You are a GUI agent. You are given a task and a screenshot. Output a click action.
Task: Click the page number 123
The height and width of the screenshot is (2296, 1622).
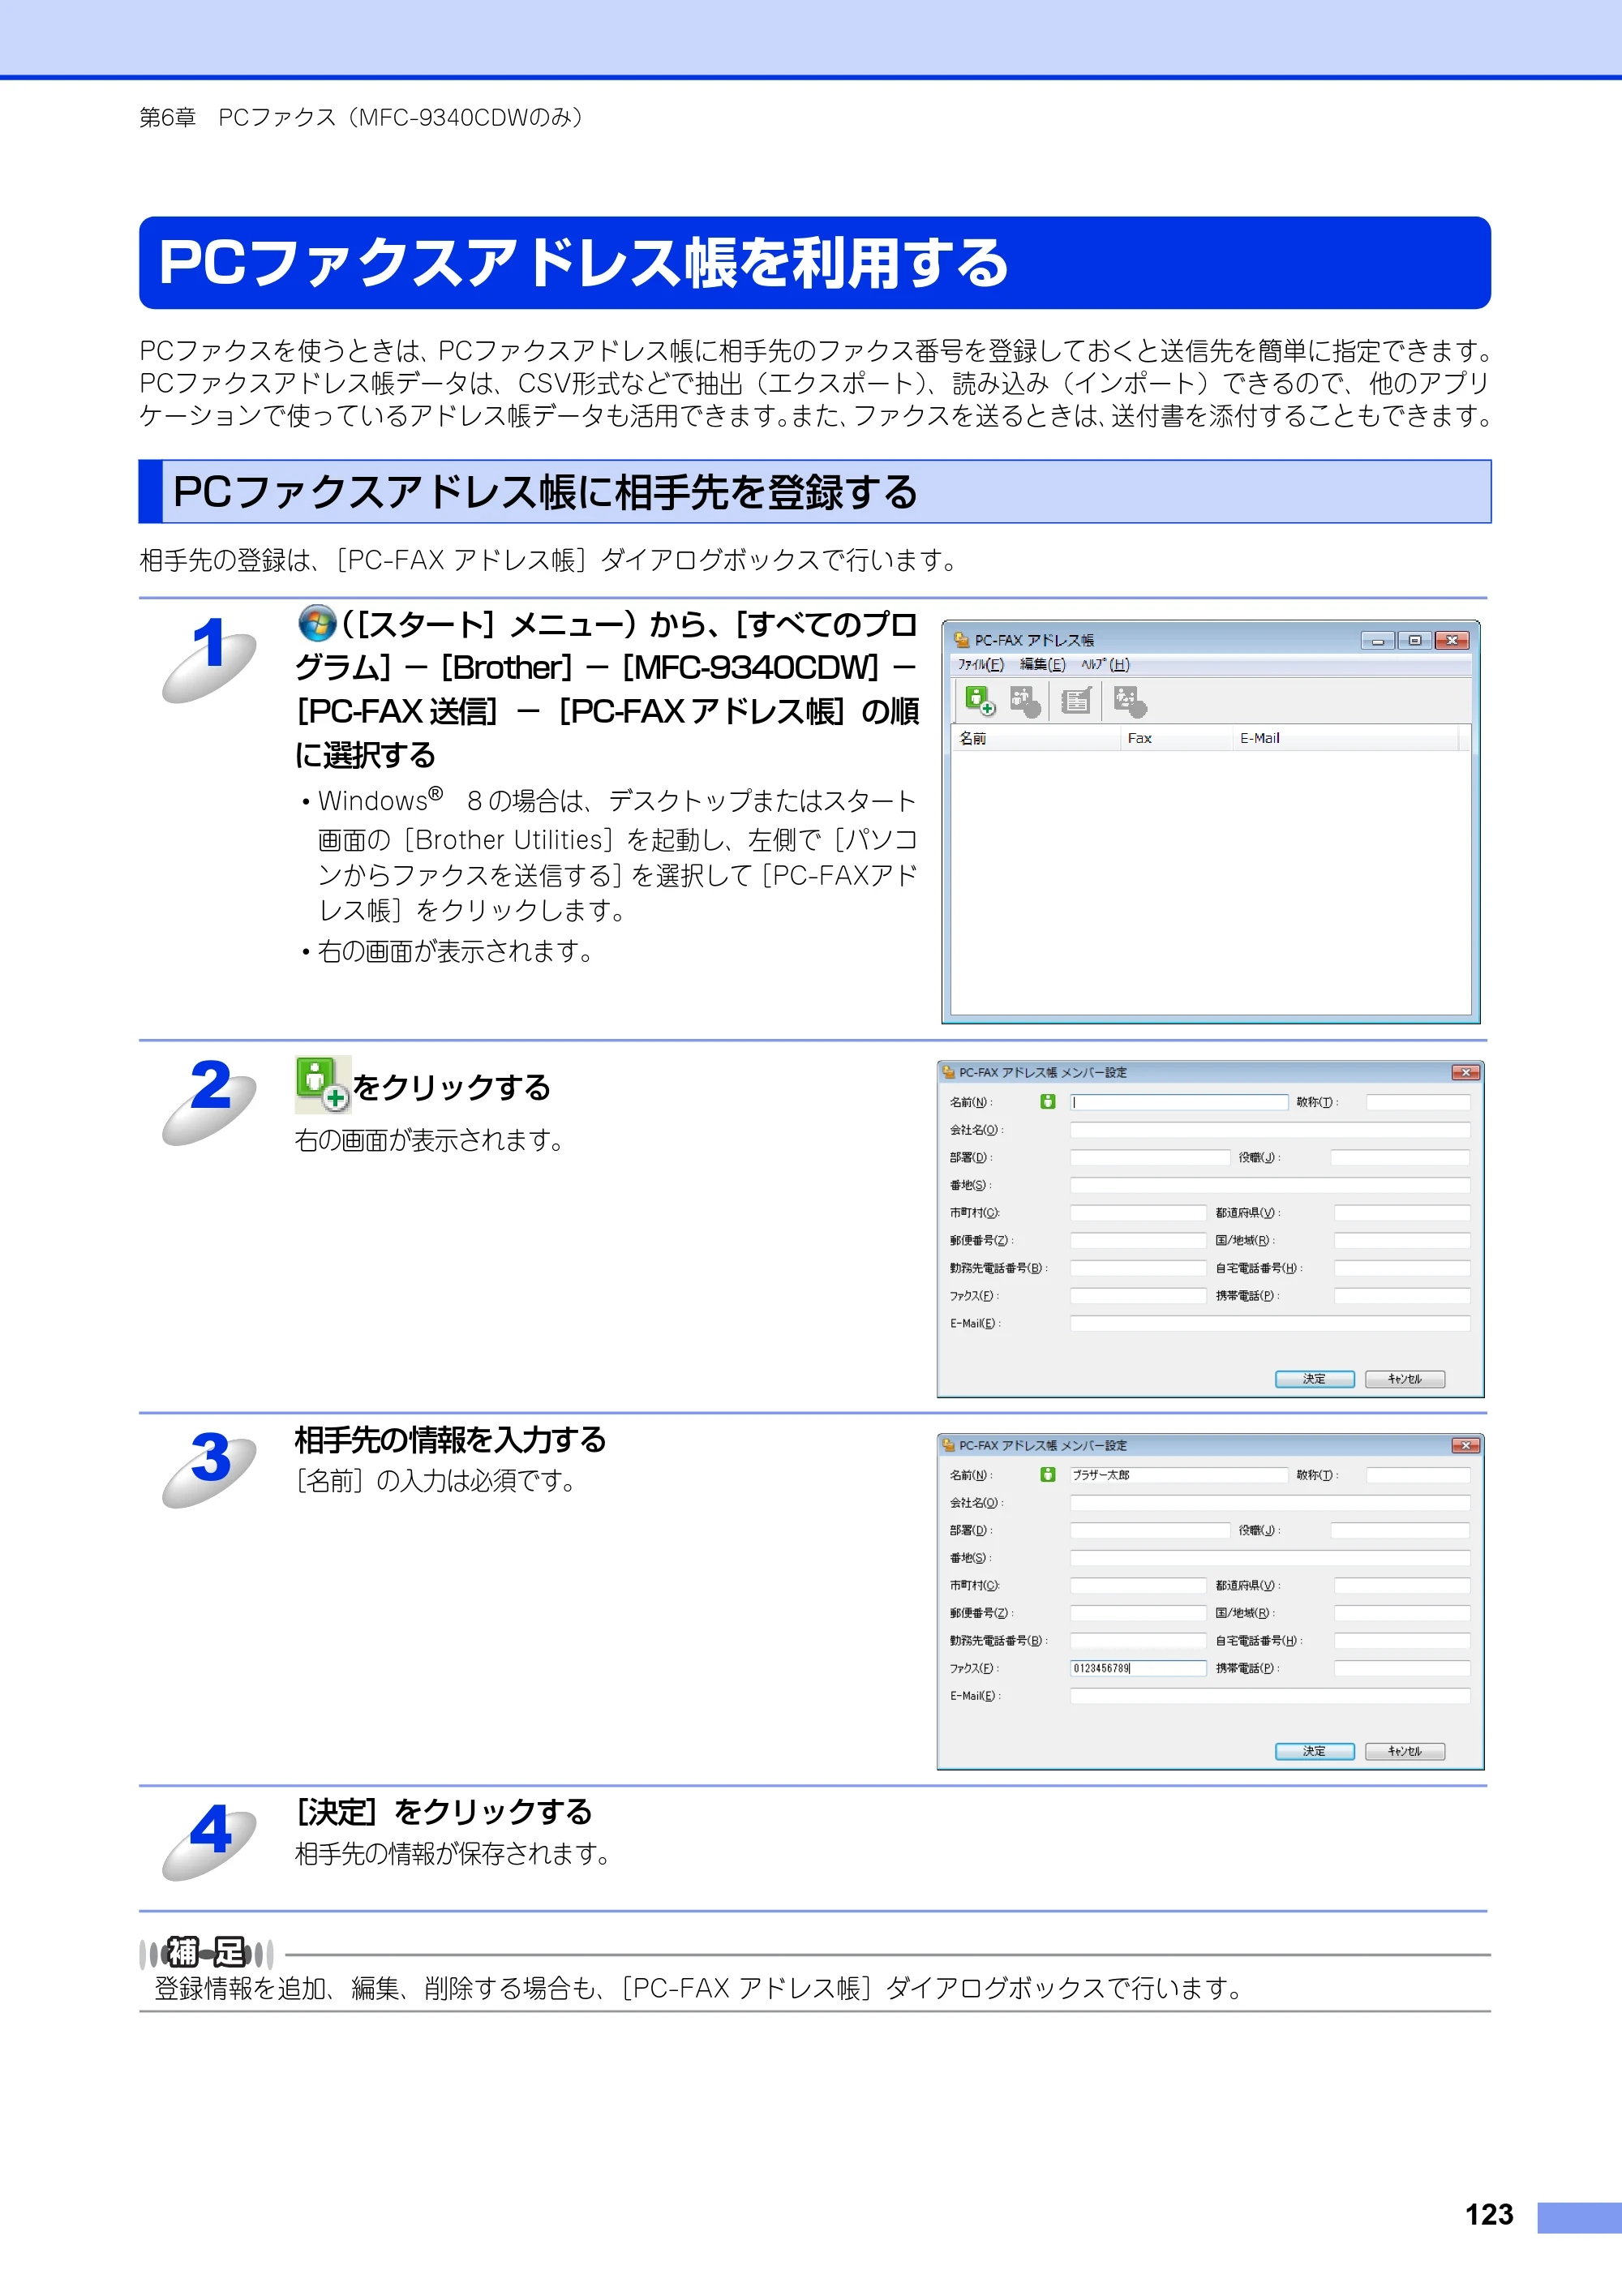tap(1488, 2214)
